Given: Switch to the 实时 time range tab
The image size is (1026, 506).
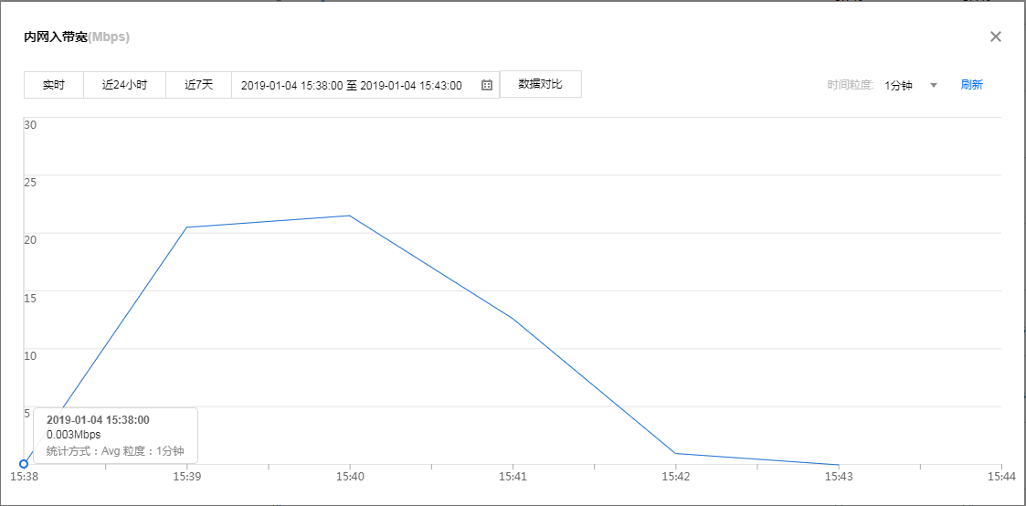Looking at the screenshot, I should coord(54,85).
